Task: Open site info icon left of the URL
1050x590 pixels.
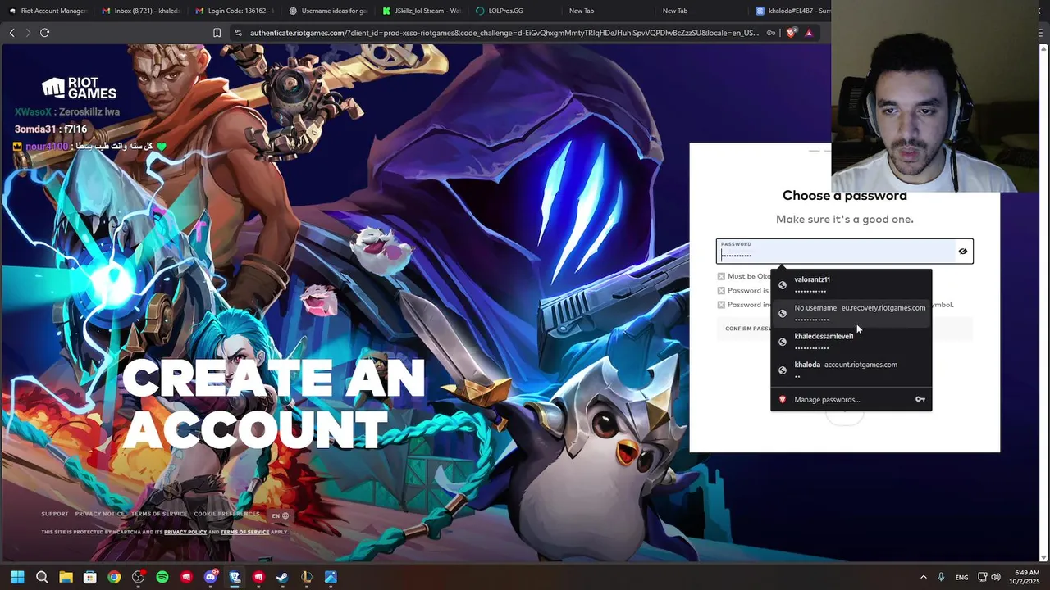Action: 238,33
